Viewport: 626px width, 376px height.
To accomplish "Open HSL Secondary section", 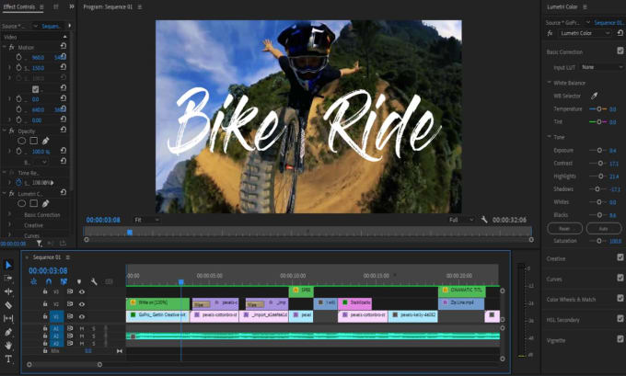I will (562, 319).
